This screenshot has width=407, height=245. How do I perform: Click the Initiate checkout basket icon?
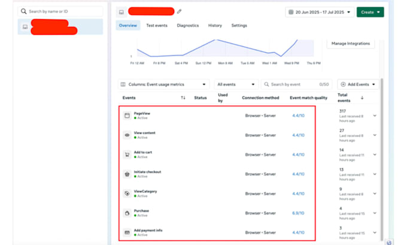pos(127,174)
